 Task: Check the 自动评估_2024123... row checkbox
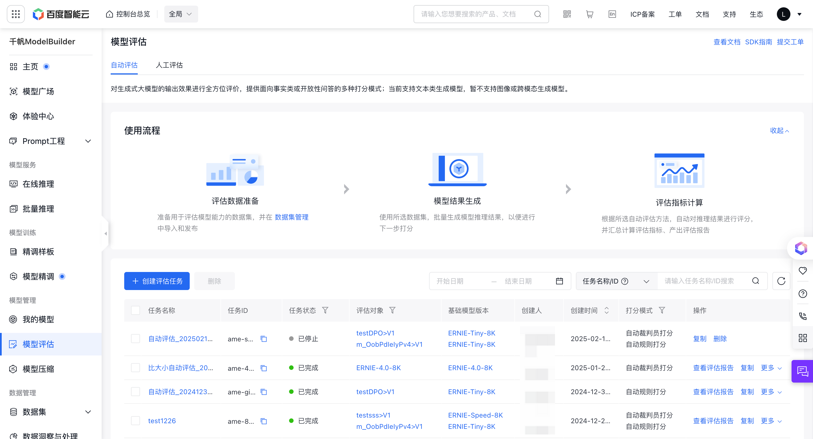135,392
